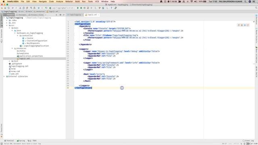Open the Refactor menu
Viewport: 258px width, 145px height.
(x=69, y=2)
